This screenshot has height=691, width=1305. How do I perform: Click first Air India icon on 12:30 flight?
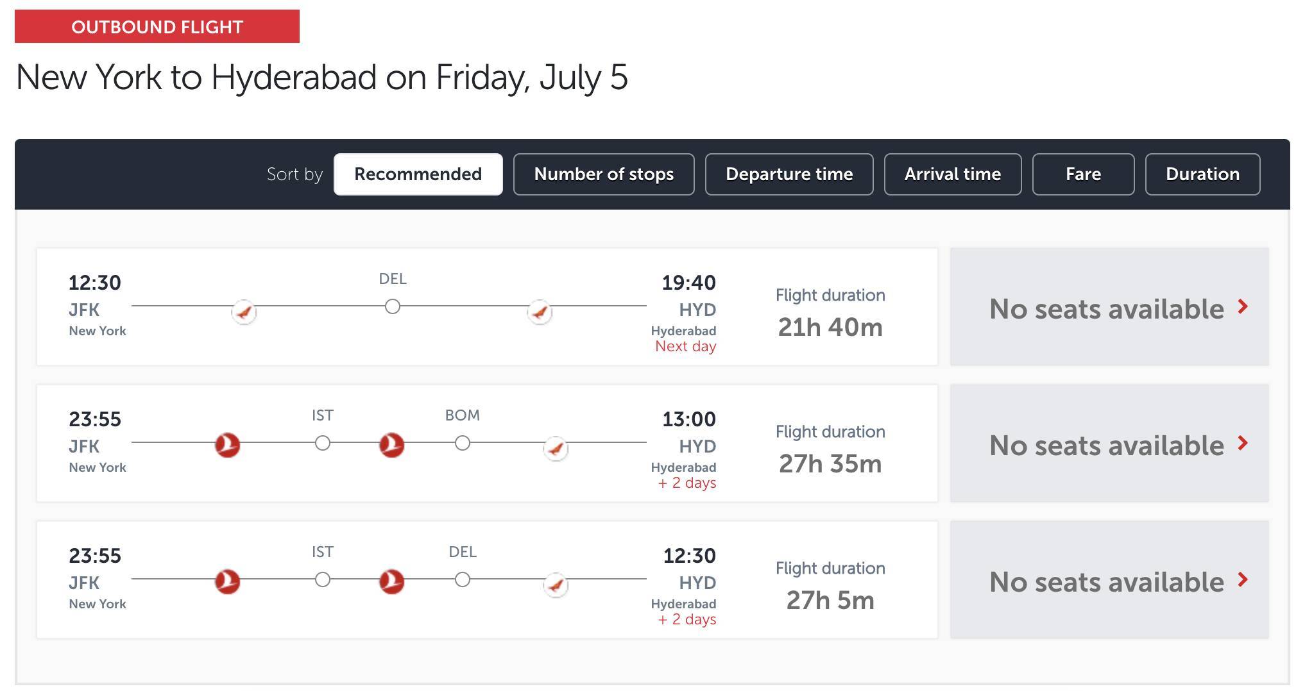[244, 312]
